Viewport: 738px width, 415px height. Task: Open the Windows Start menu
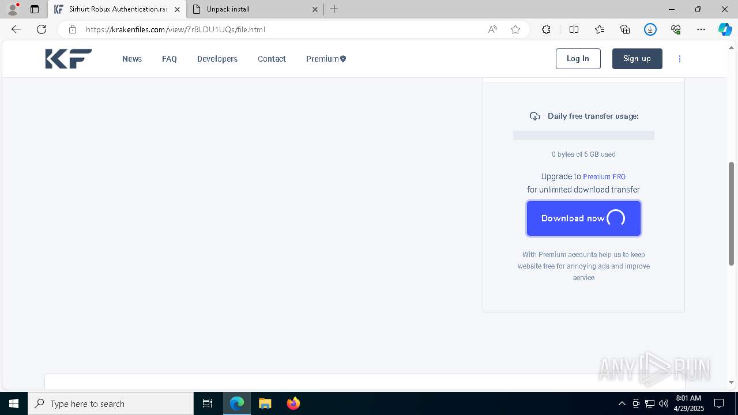click(14, 403)
